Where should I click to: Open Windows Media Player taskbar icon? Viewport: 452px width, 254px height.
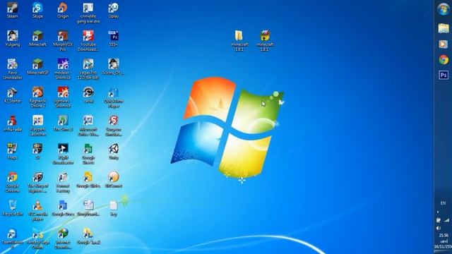click(x=444, y=44)
